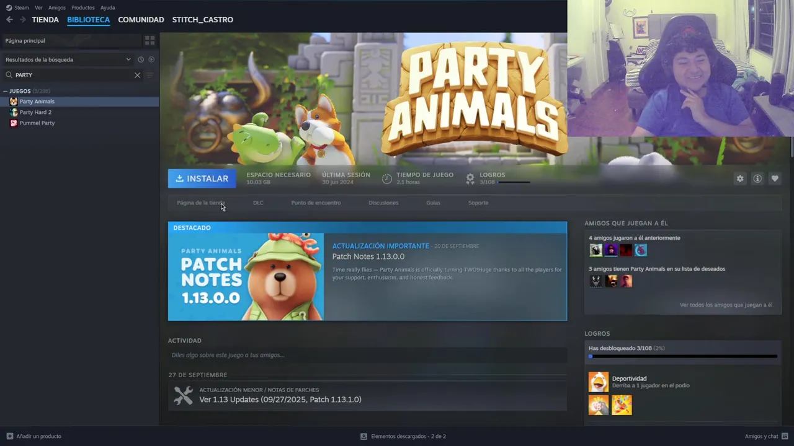This screenshot has width=794, height=446.
Task: Click the play time clock icon
Action: pyautogui.click(x=387, y=178)
